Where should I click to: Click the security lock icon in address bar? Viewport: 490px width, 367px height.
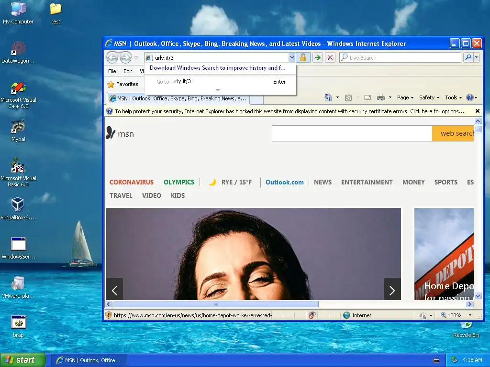303,57
